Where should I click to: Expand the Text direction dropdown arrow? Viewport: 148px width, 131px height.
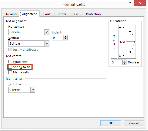pos(33,90)
